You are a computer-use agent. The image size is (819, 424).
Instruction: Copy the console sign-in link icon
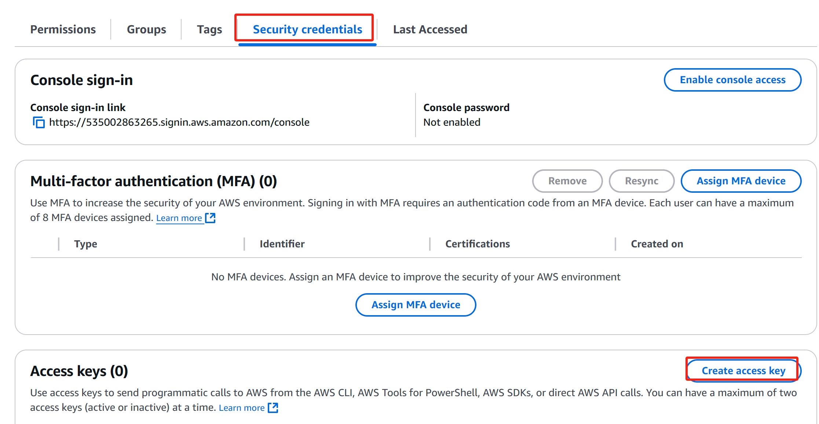point(39,122)
